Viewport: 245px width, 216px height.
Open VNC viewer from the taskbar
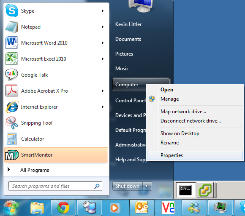tap(168, 208)
